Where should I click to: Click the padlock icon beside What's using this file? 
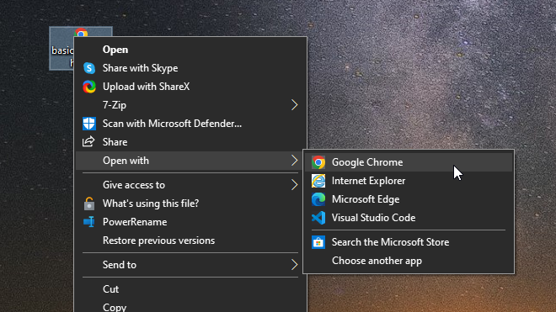coord(89,204)
